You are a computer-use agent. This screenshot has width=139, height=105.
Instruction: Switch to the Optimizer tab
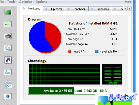tap(54, 9)
